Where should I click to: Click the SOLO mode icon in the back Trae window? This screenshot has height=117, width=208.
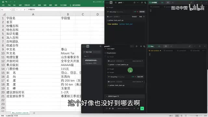click(x=111, y=3)
